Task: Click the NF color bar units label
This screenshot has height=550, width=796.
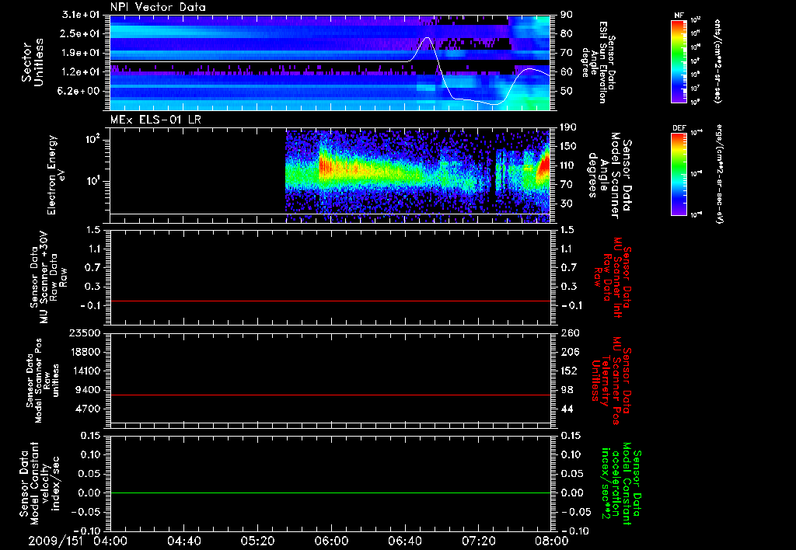Action: (x=717, y=61)
